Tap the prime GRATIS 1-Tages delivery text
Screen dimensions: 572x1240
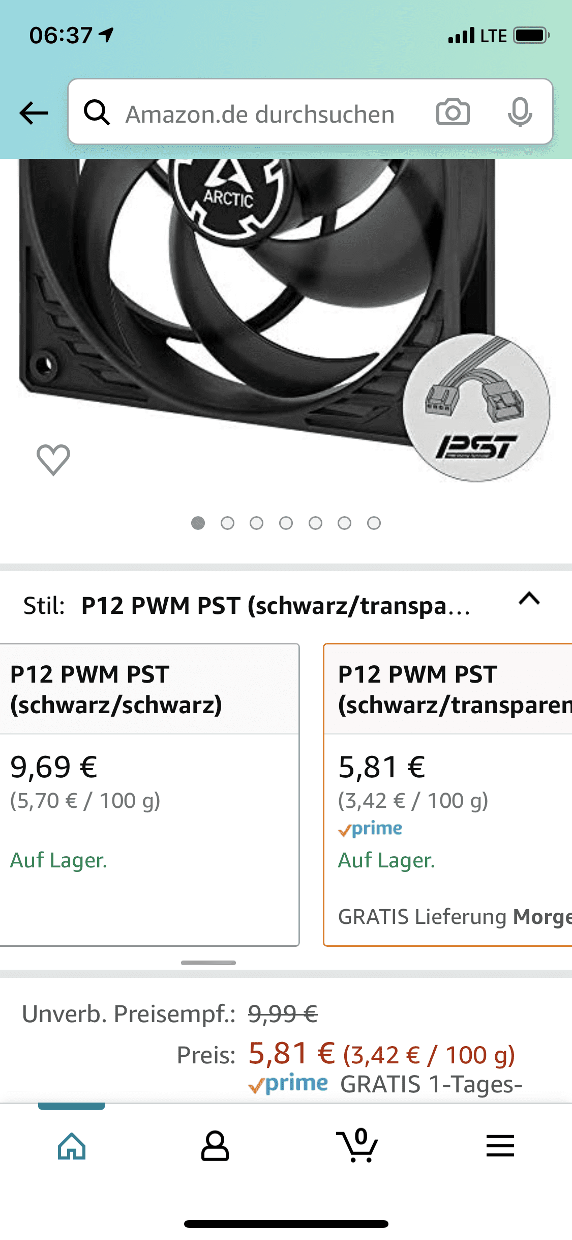[x=385, y=1084]
